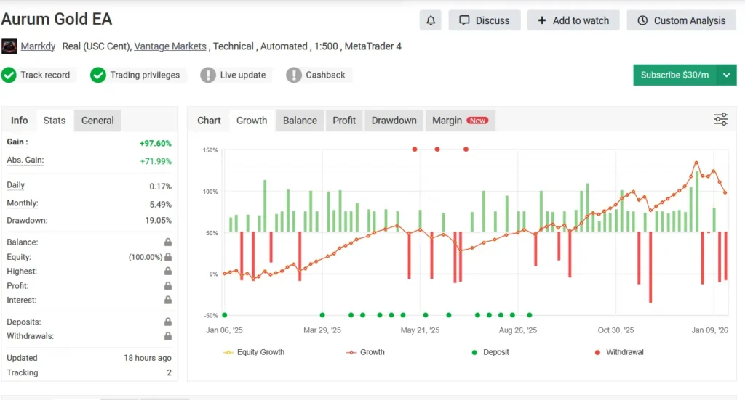Open the Margin tab marked New
This screenshot has height=400, width=745.
click(459, 121)
